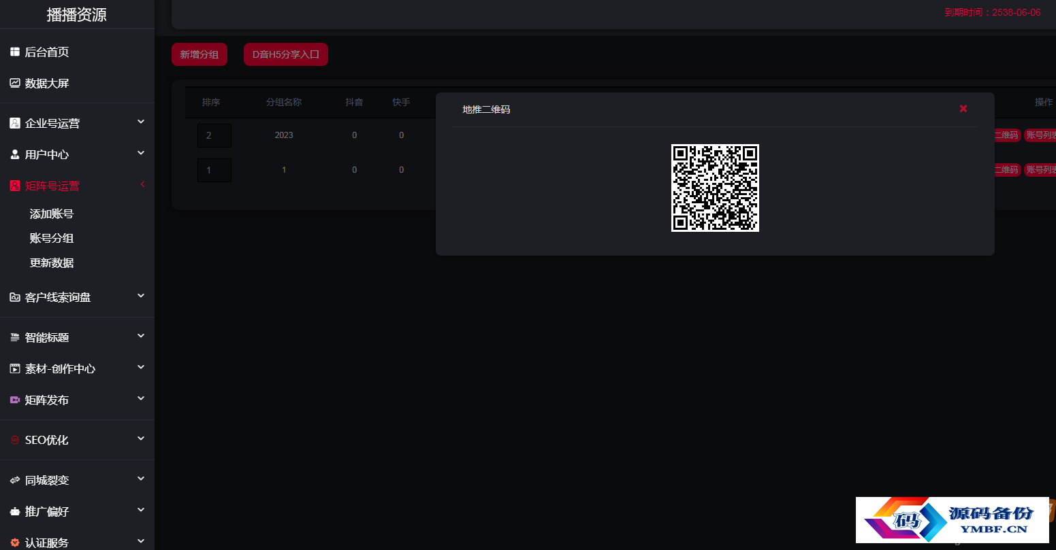Click the QR code image
The image size is (1056, 550).
click(x=715, y=188)
